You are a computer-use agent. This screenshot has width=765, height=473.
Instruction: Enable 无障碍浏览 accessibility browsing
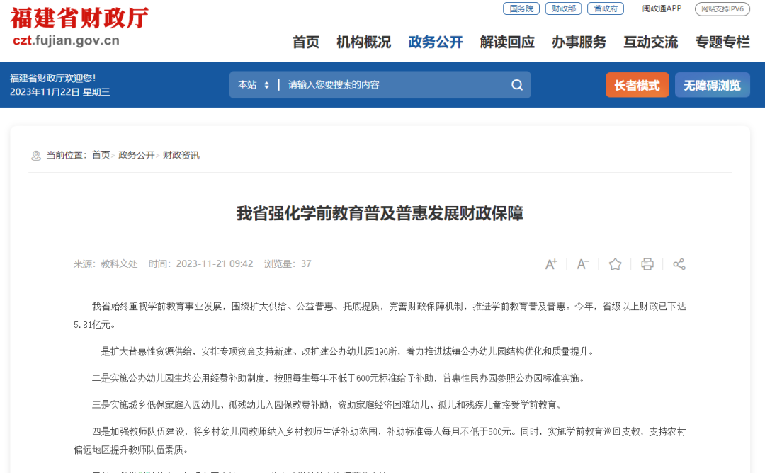click(x=712, y=84)
